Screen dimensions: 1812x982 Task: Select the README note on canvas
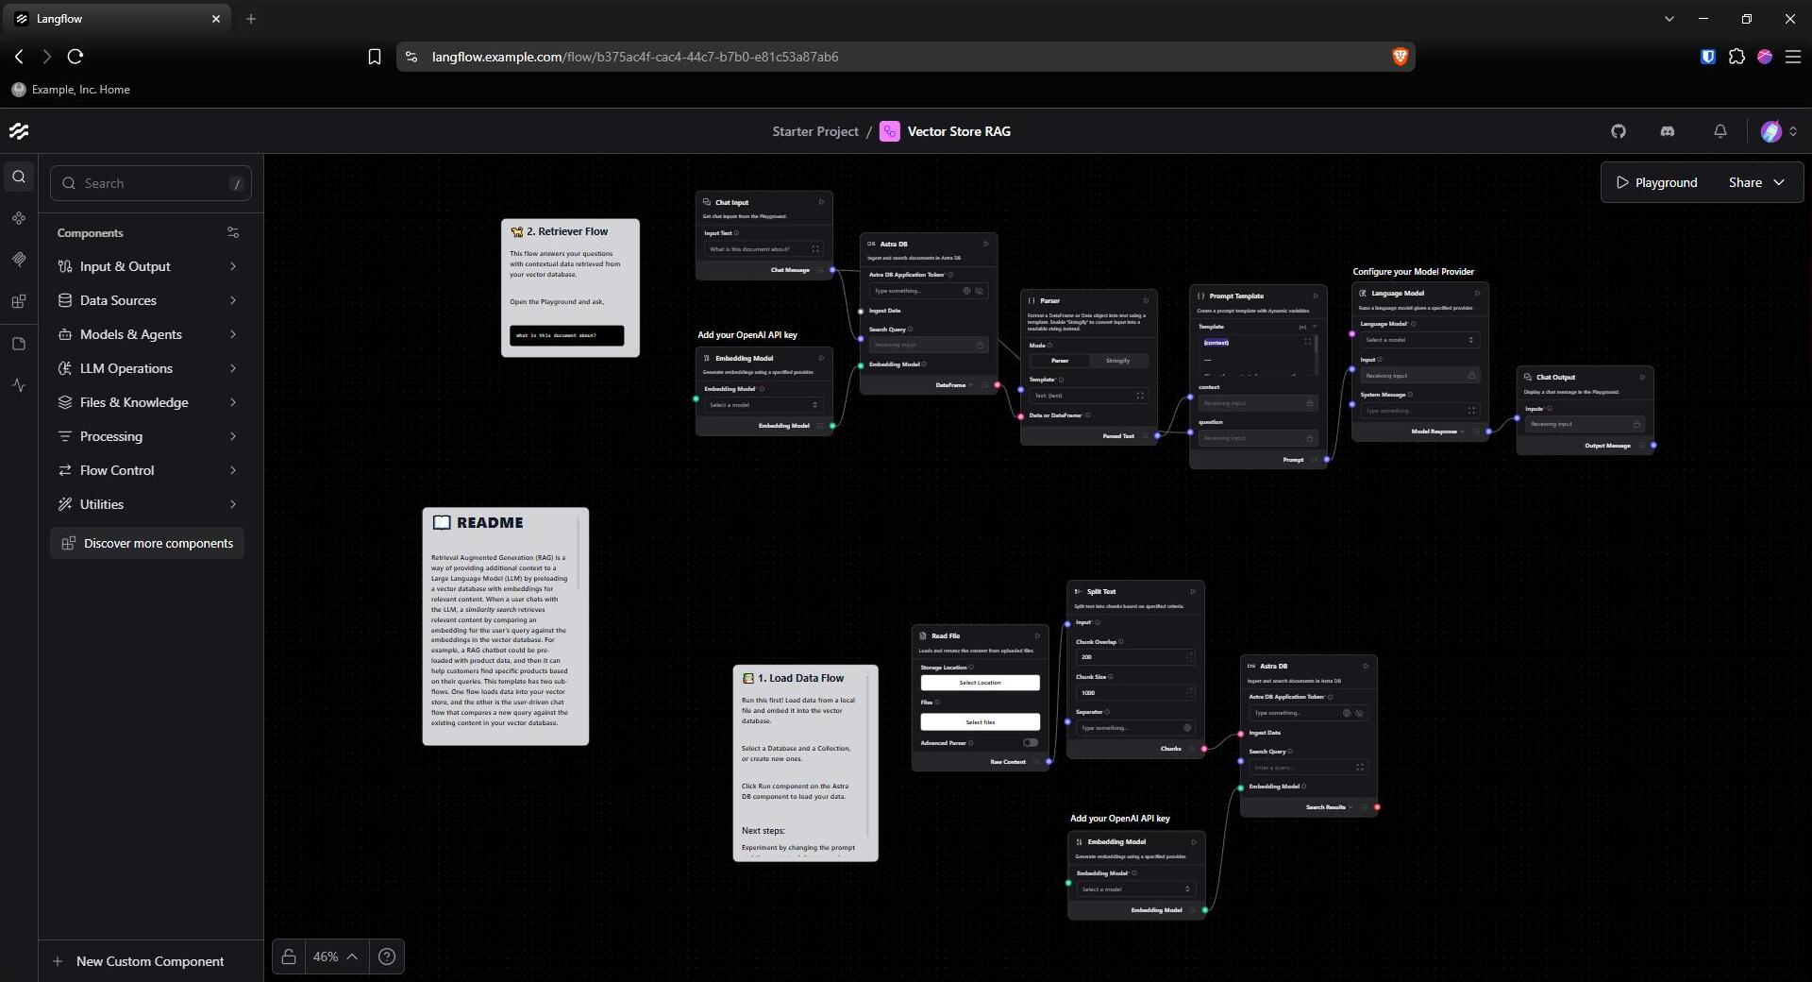coord(506,626)
